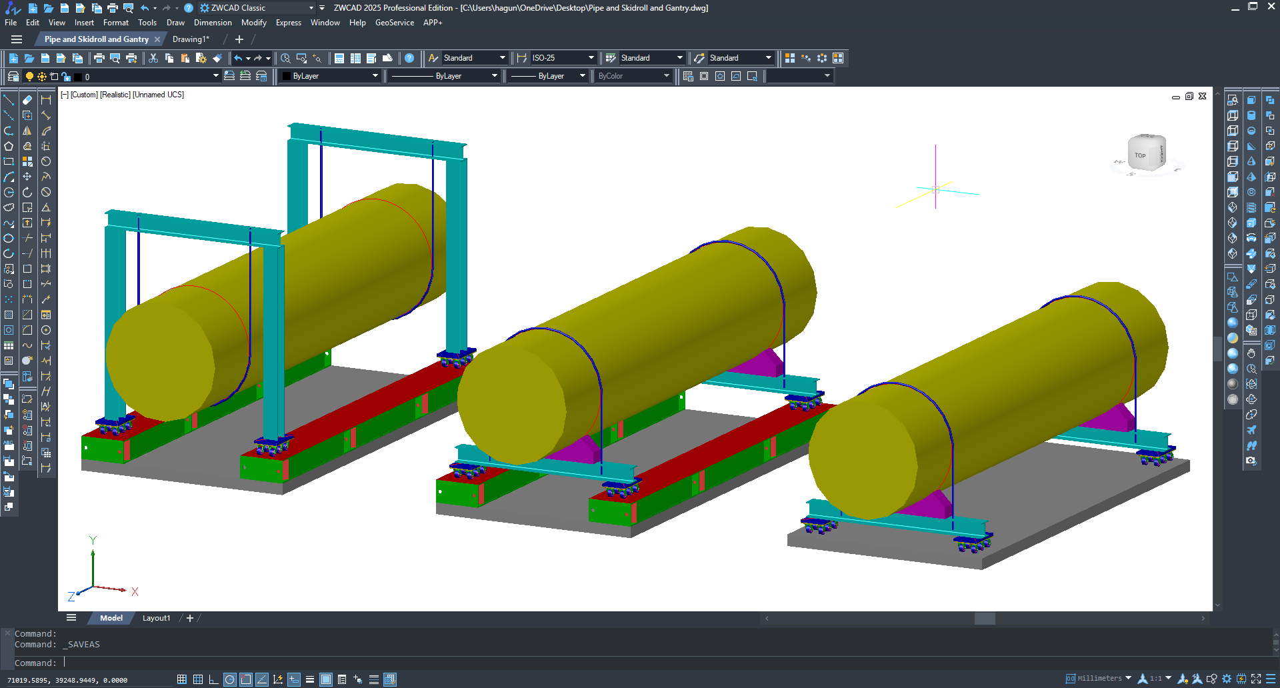Open the ISO-25 dimension style dropdown
The height and width of the screenshot is (688, 1280).
coord(591,58)
